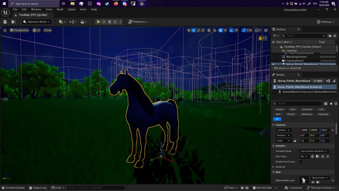Change scale snap value 0.25
This screenshot has width=339, height=191.
click(249, 30)
